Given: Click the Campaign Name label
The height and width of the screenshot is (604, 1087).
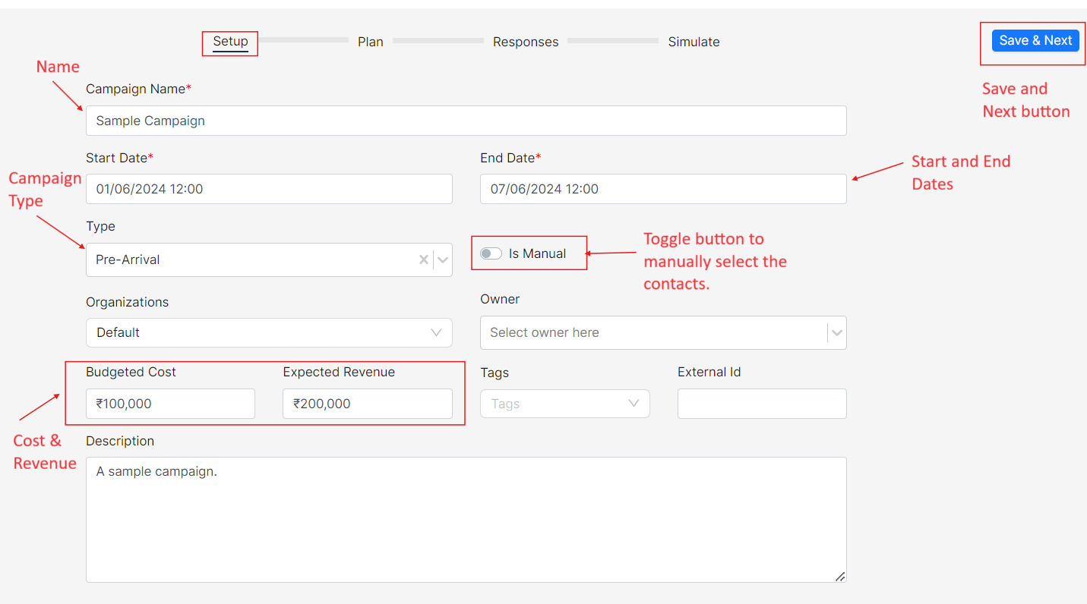Looking at the screenshot, I should 138,89.
